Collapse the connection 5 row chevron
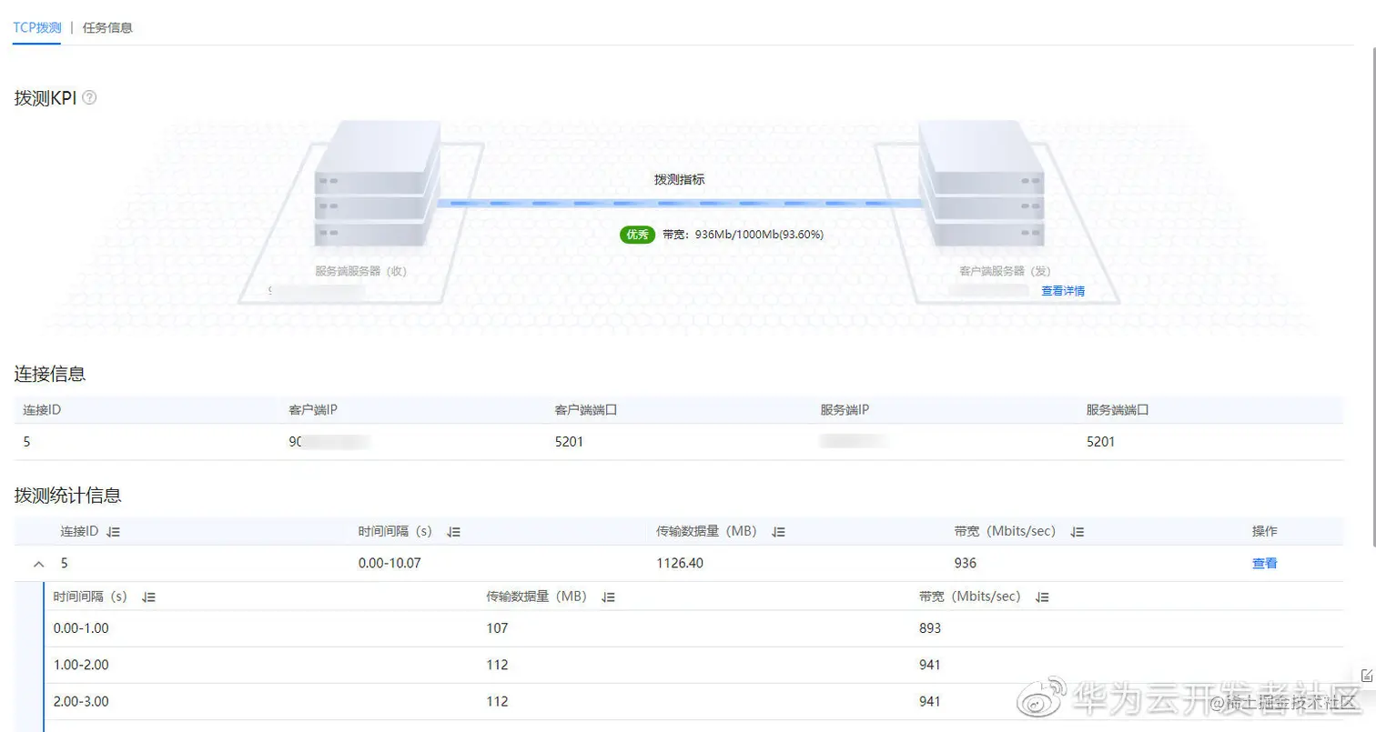Viewport: 1376px width, 732px height. tap(38, 564)
